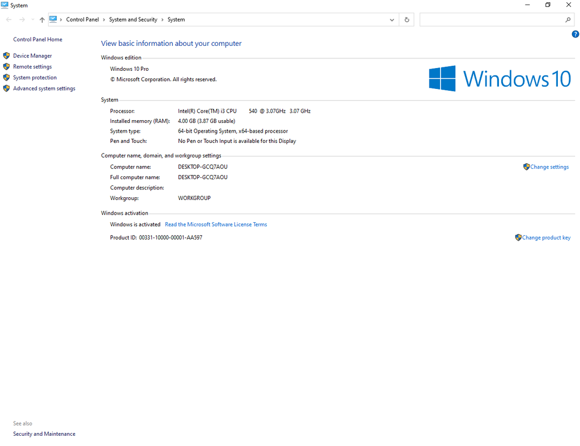580x446 pixels.
Task: Expand chevron after System and Security breadcrumb
Action: (x=163, y=20)
